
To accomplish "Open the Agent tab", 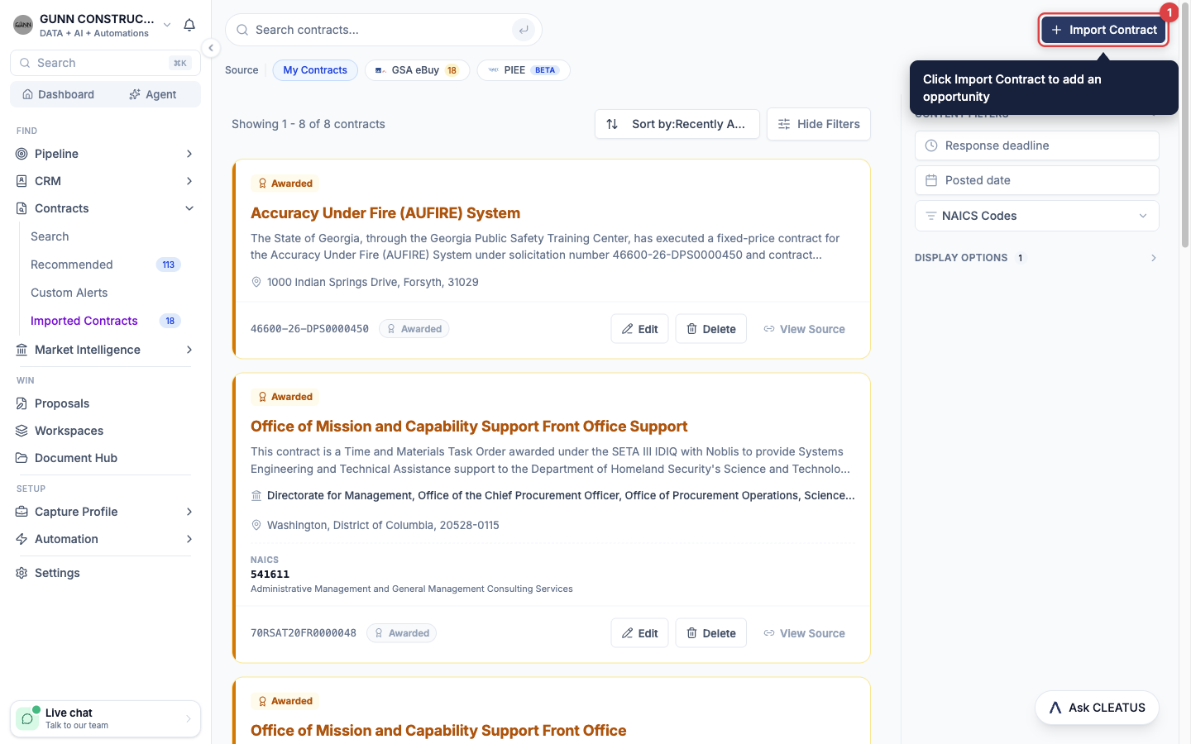I will pos(153,94).
